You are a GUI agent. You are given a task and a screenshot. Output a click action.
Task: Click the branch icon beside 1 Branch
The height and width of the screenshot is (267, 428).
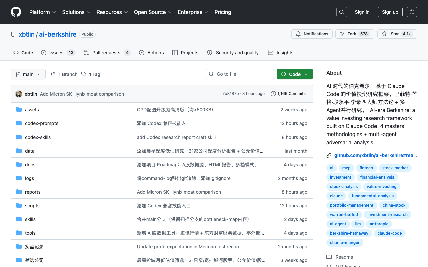[53, 74]
